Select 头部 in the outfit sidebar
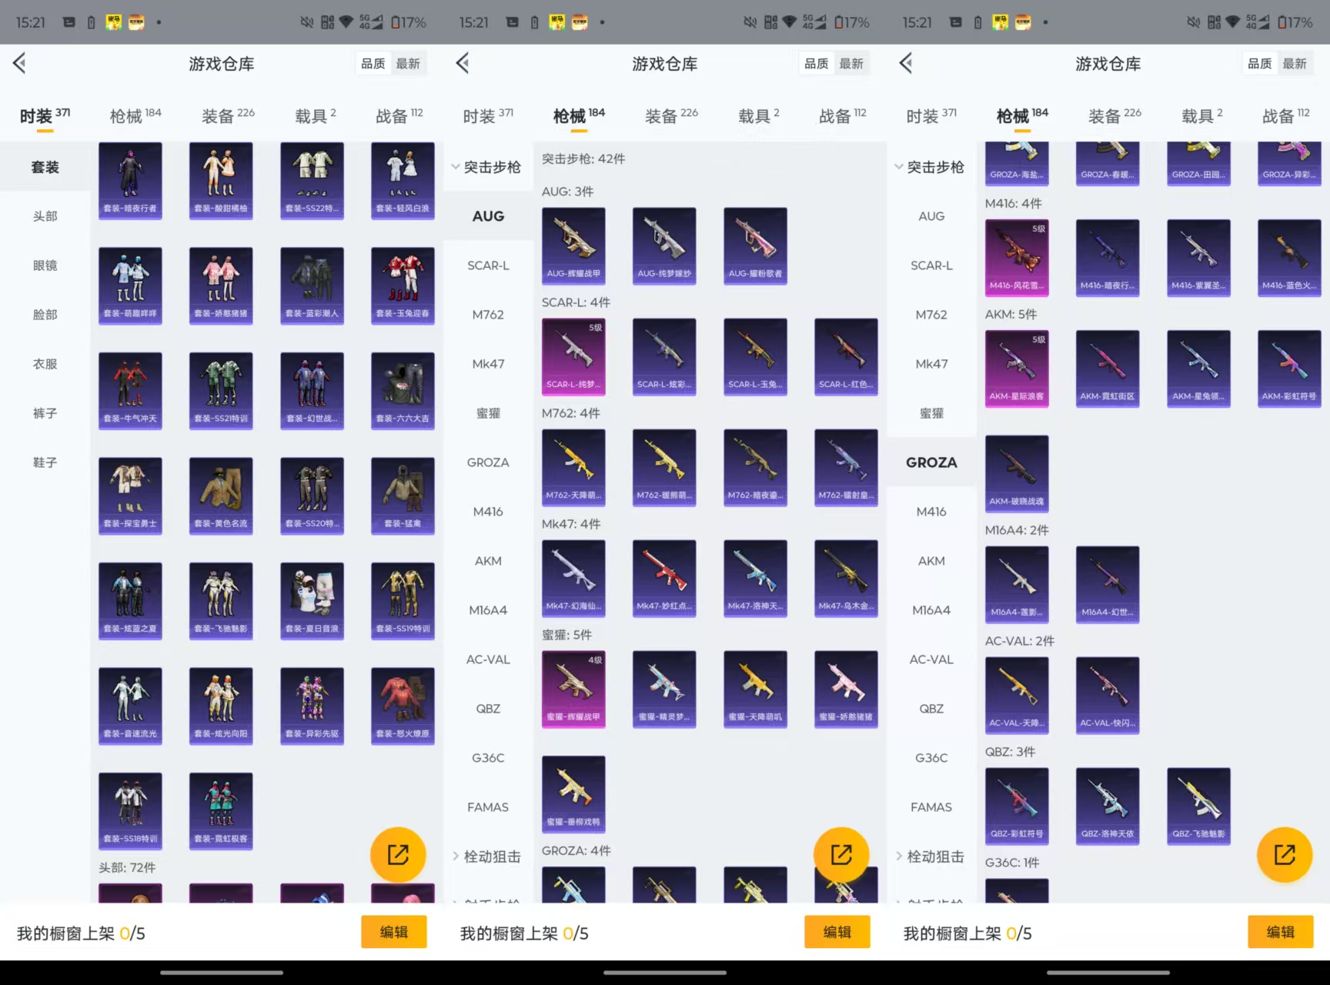The width and height of the screenshot is (1330, 985). (45, 216)
